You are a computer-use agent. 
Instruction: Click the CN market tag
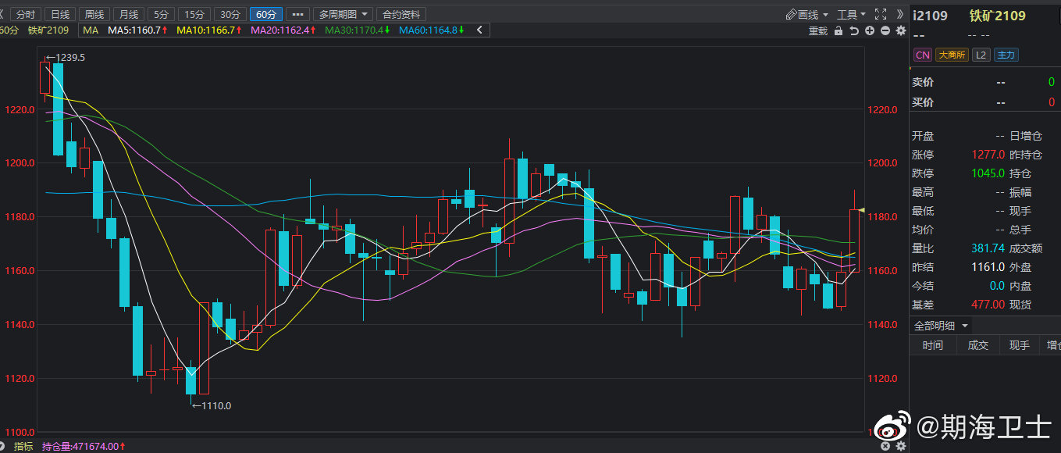click(x=922, y=55)
